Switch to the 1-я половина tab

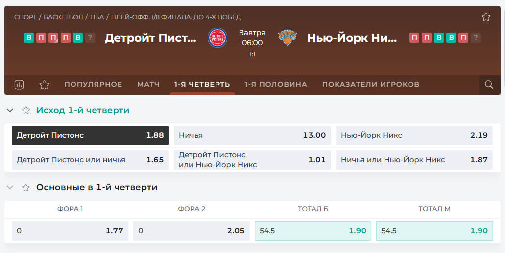pyautogui.click(x=276, y=84)
